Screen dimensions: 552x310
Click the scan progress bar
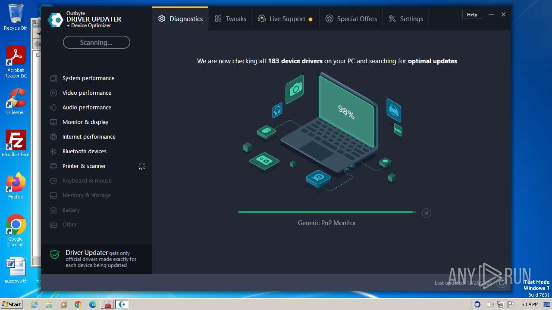point(327,212)
